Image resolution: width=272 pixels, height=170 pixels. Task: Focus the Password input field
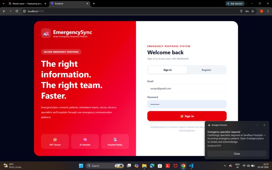187,104
